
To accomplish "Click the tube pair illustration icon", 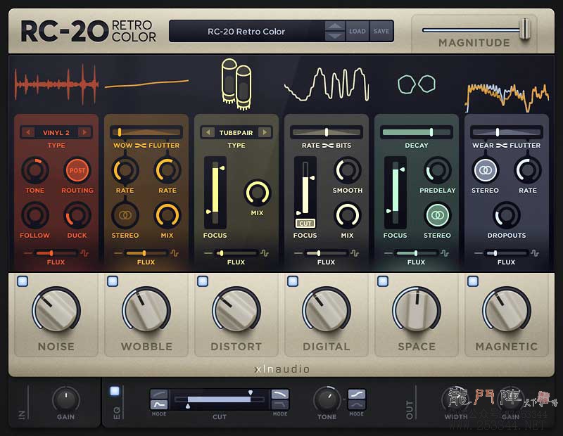I will coord(236,84).
